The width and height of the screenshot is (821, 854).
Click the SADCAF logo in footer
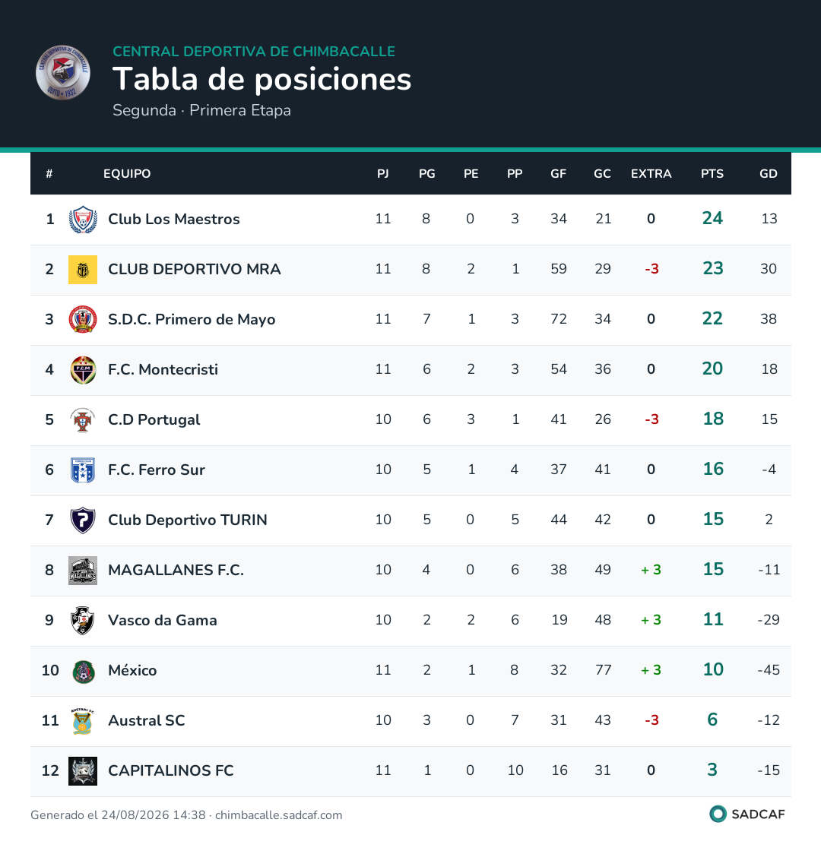tap(747, 814)
